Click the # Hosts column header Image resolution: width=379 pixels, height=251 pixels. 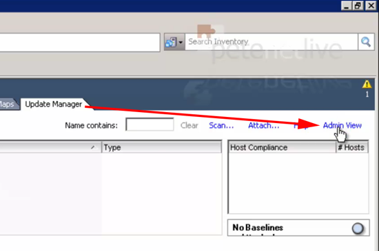point(352,147)
